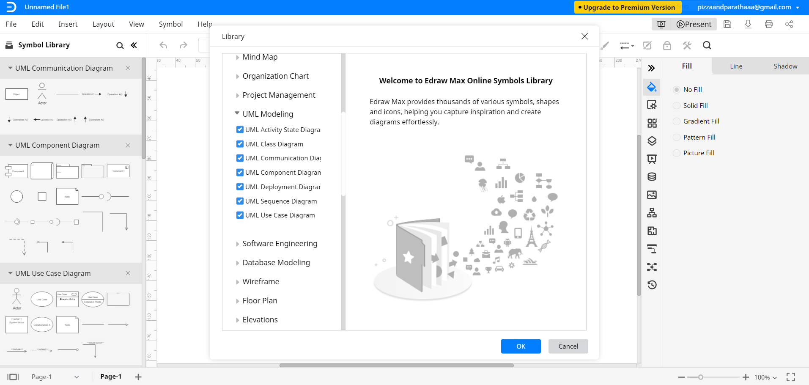The image size is (809, 385).
Task: Open the Insert menu
Action: pos(68,24)
